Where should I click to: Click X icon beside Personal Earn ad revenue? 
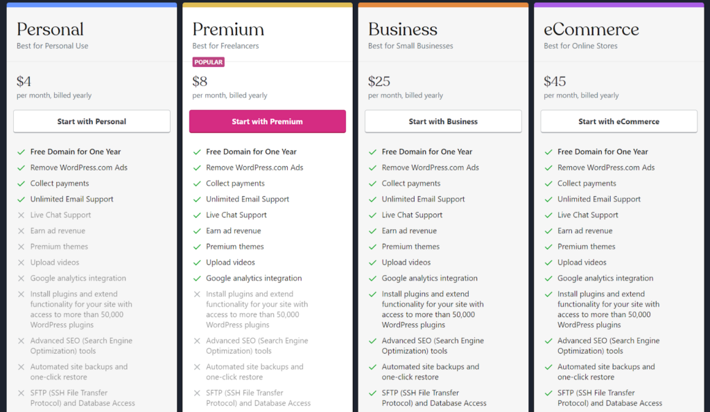21,231
